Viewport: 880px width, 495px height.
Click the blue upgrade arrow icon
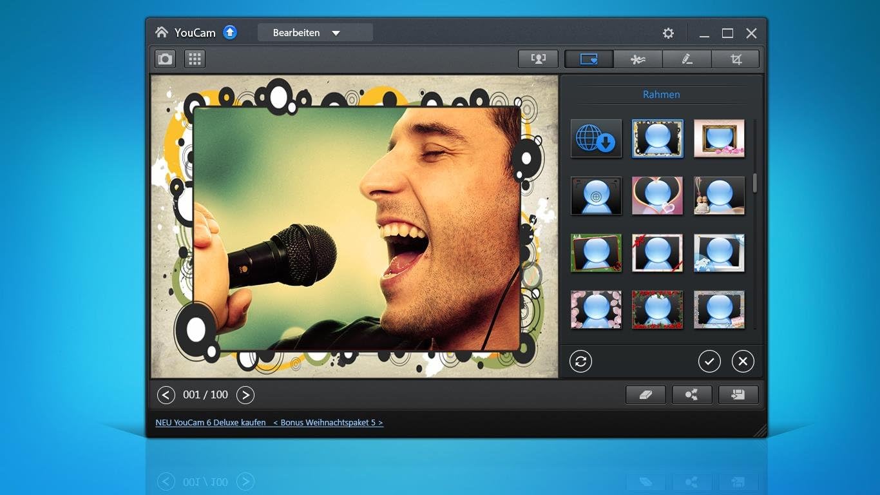pyautogui.click(x=230, y=32)
